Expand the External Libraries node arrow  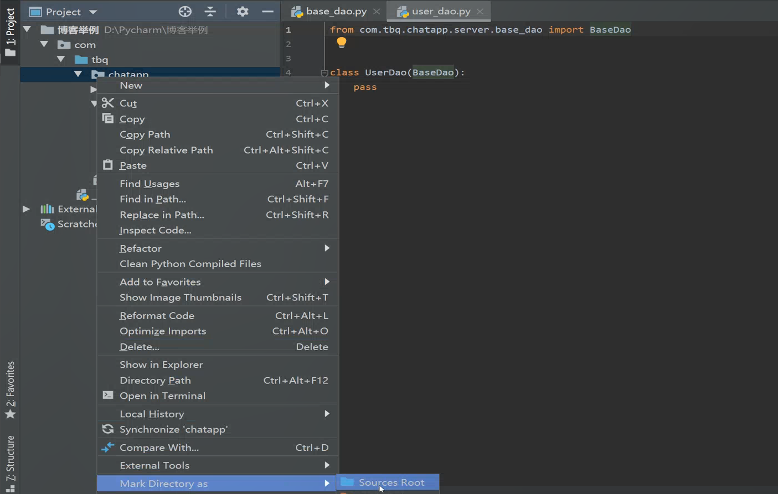pos(26,209)
